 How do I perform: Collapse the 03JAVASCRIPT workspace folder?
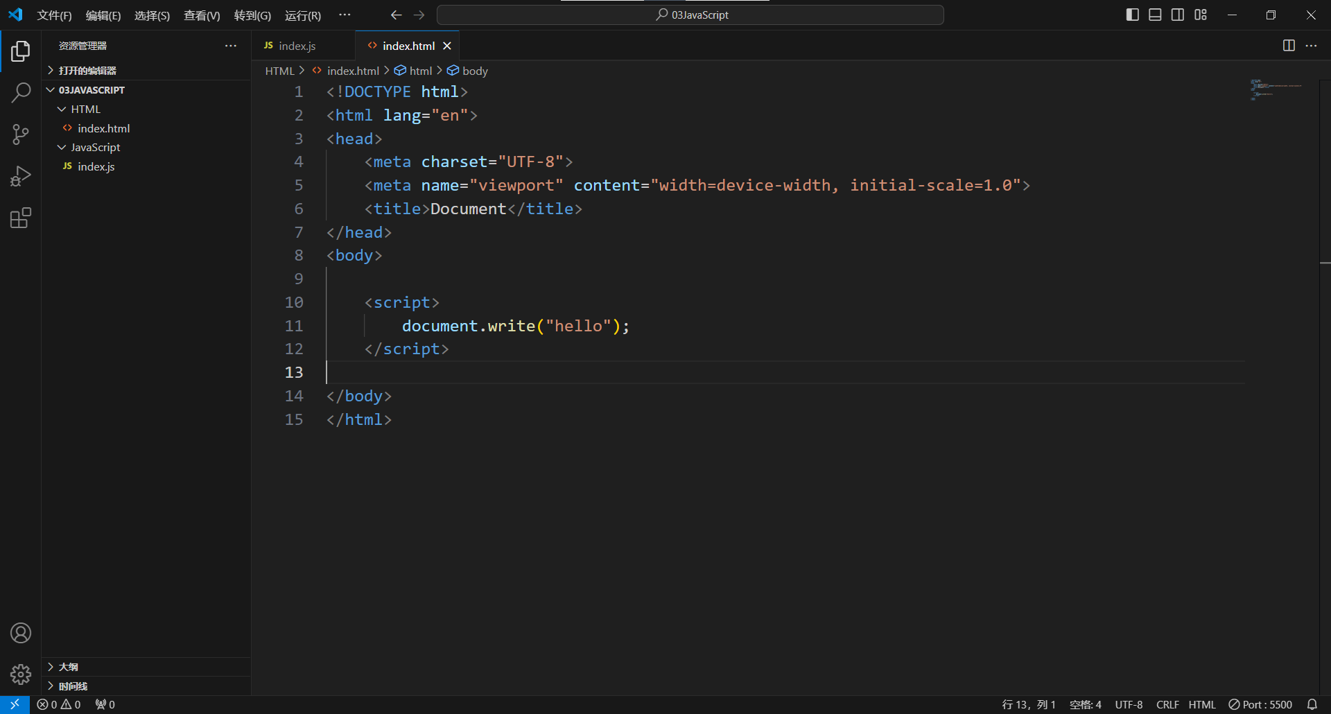click(146, 90)
